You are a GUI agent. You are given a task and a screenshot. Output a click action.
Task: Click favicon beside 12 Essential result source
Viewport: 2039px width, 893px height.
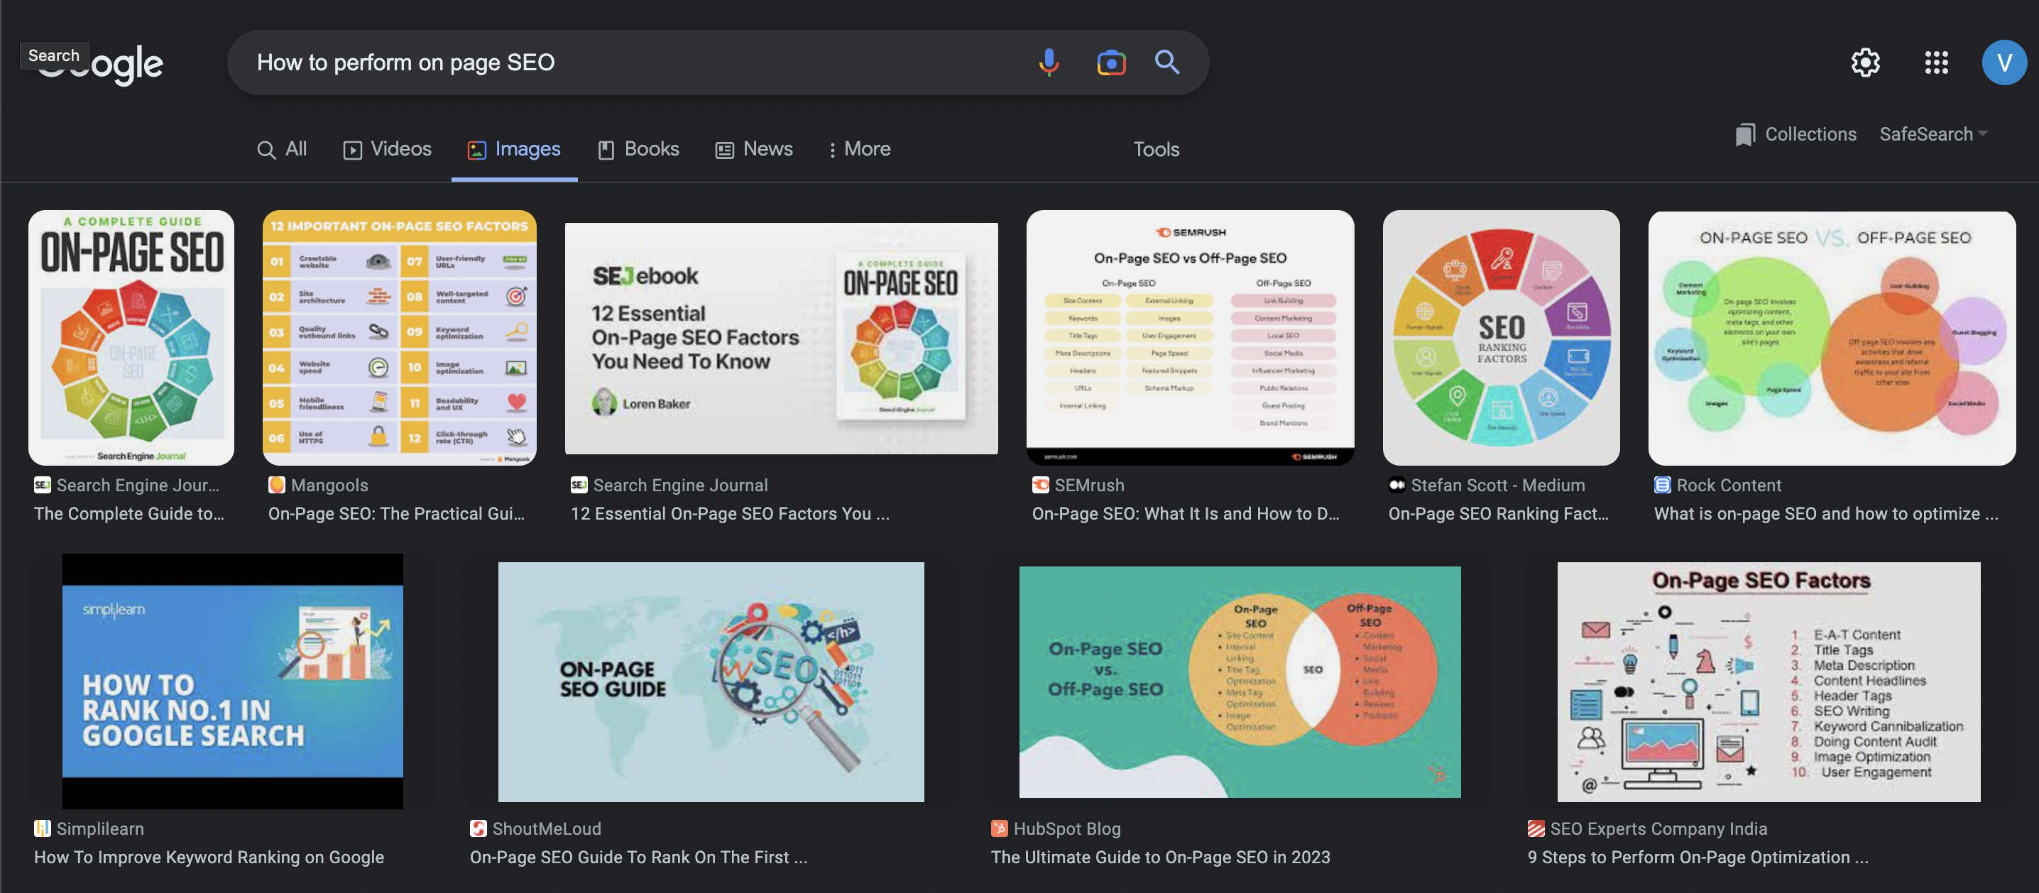(x=579, y=486)
